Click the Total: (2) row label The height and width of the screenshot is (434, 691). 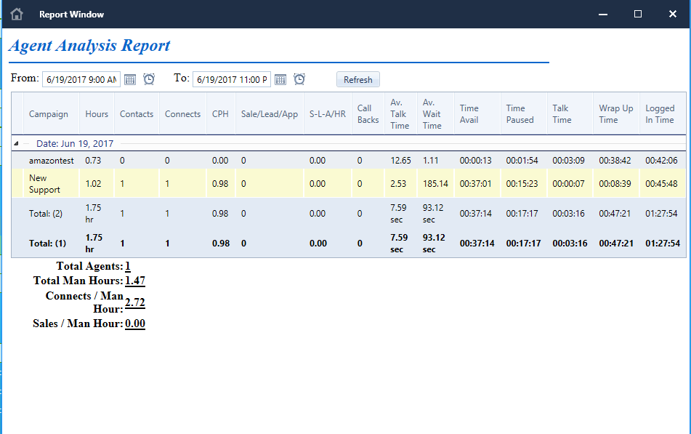(x=46, y=214)
